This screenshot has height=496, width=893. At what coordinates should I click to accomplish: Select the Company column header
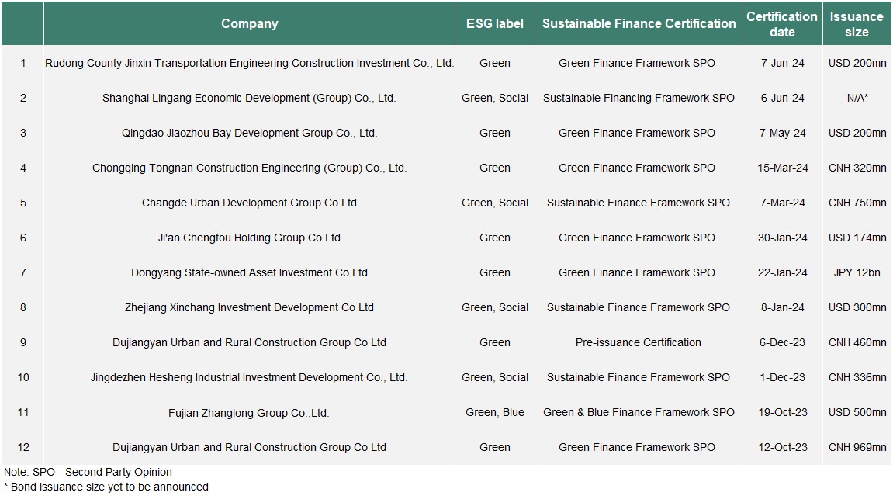tap(250, 23)
